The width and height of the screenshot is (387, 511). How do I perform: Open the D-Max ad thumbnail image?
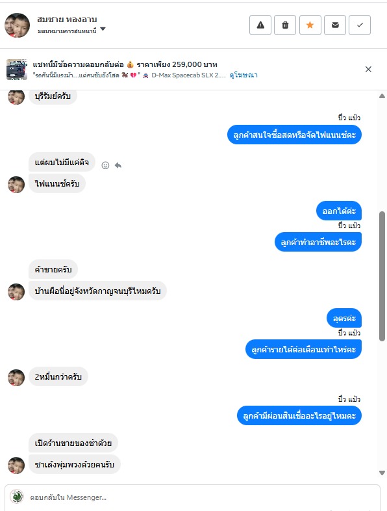tap(17, 70)
